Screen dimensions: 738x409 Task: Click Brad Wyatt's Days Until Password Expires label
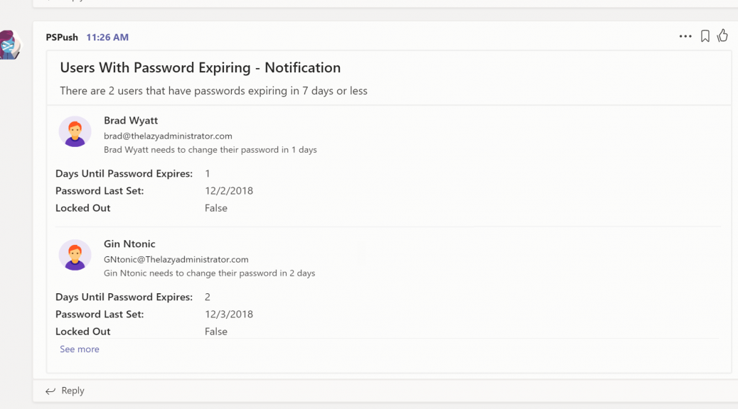[124, 173]
